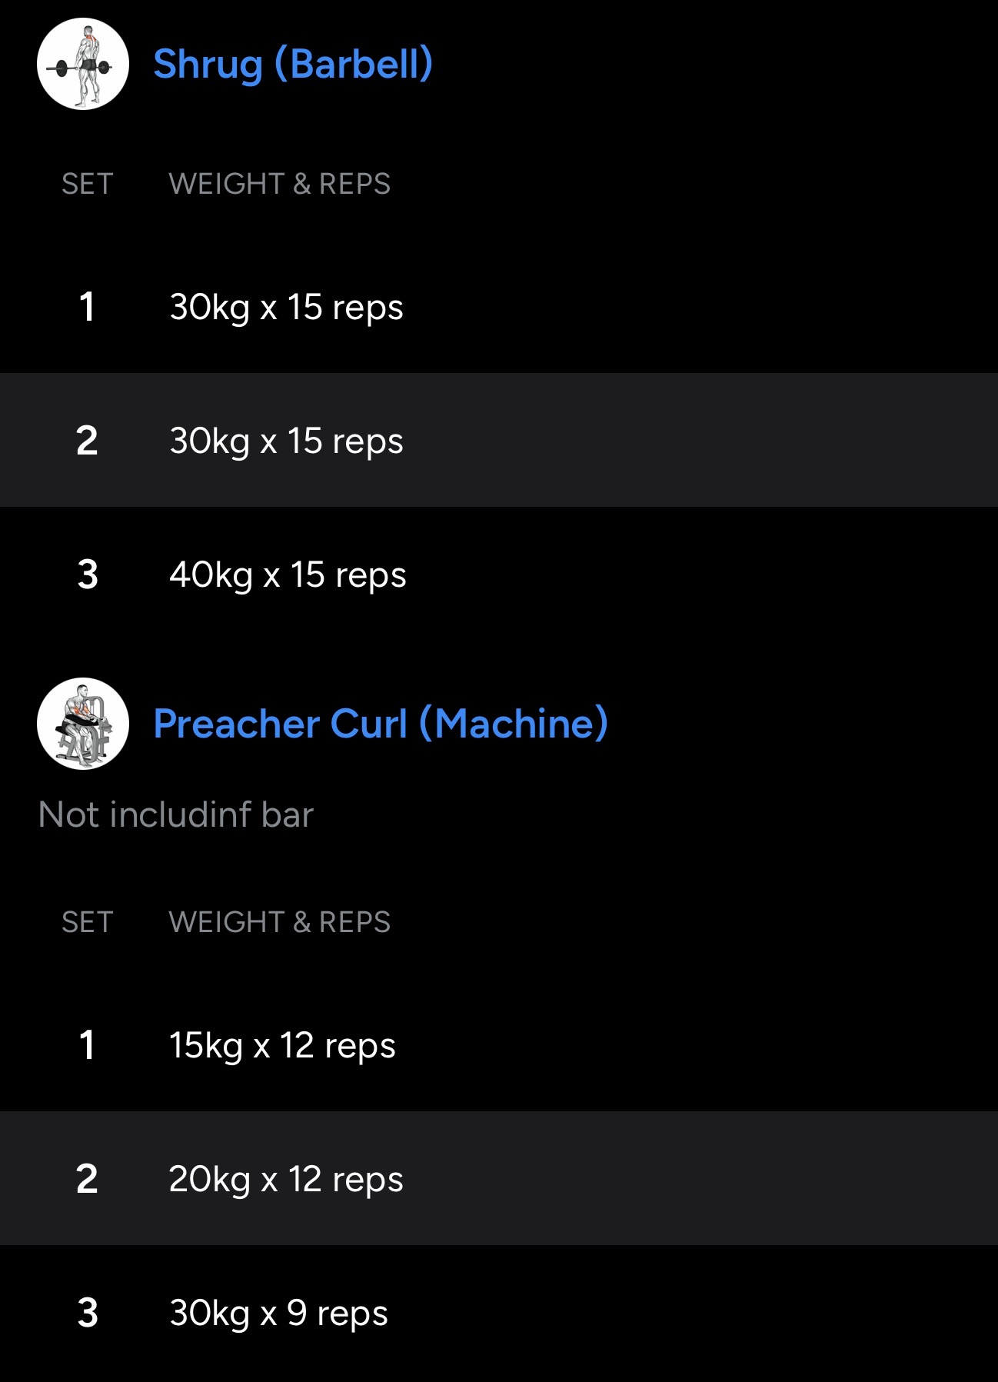Tap set number 3 under Preacher Curl

88,1313
